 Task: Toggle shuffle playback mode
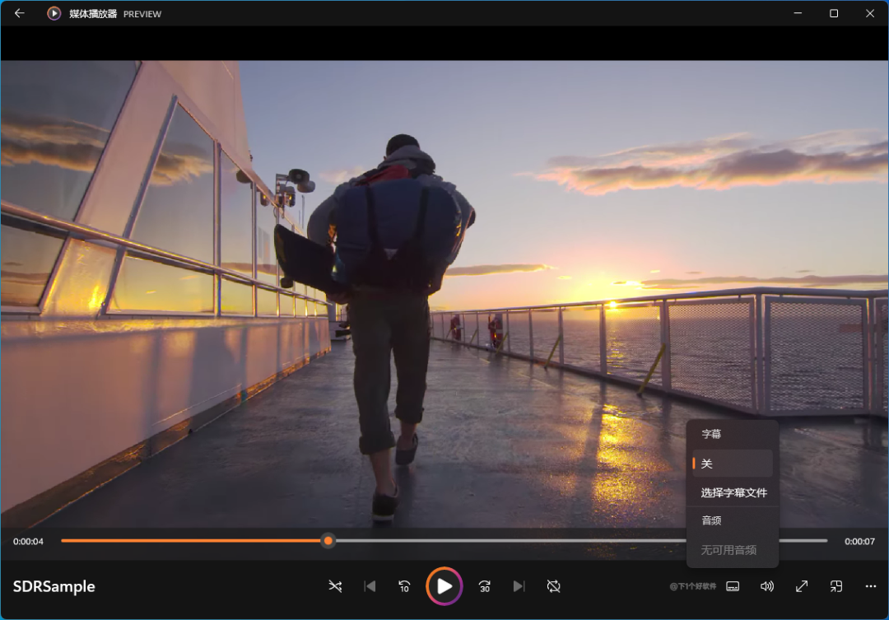pos(335,586)
